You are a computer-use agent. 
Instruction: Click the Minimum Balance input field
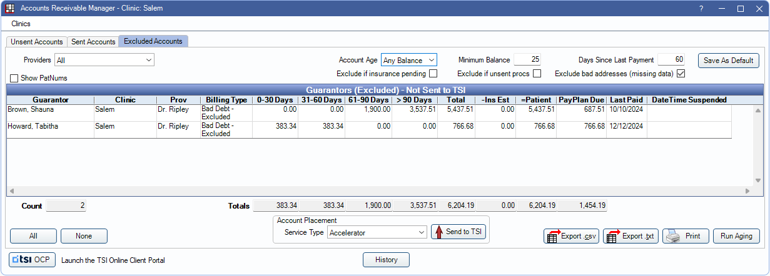point(527,60)
